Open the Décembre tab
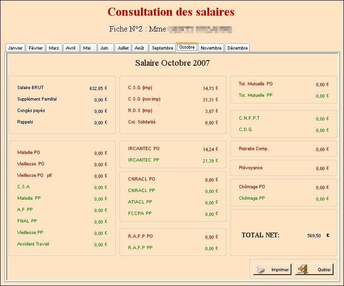The width and height of the screenshot is (344, 286). (x=237, y=48)
